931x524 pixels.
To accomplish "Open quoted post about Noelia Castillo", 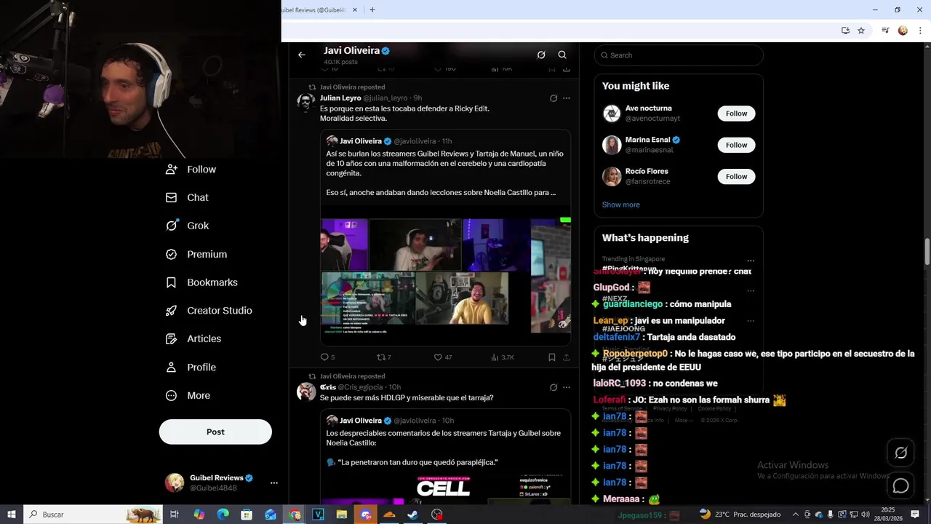I will (x=445, y=457).
